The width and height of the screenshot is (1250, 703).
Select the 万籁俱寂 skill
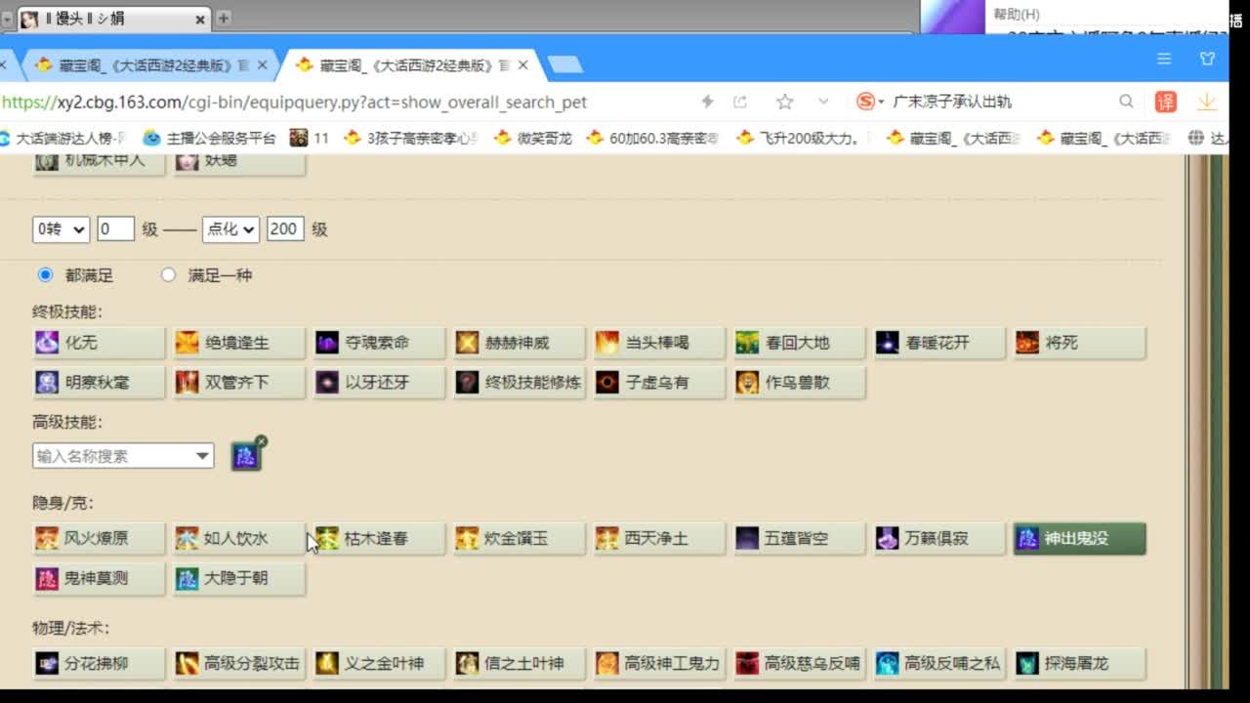click(939, 538)
